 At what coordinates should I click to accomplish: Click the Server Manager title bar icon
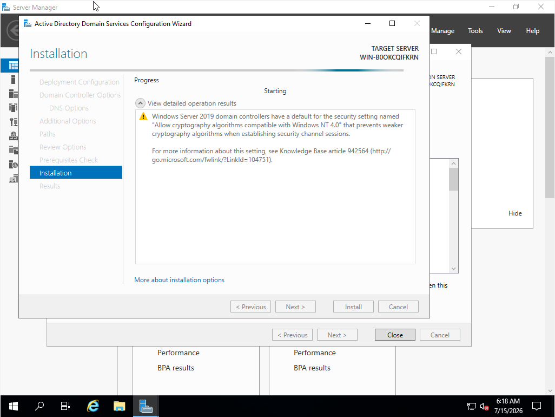[5, 8]
